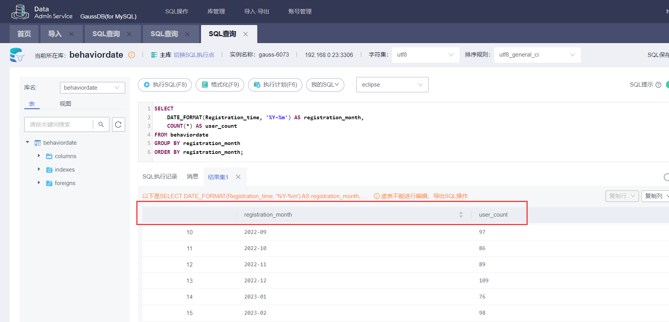669x322 pixels.
Task: Click the 2023-01 registration month cell
Action: [255, 297]
